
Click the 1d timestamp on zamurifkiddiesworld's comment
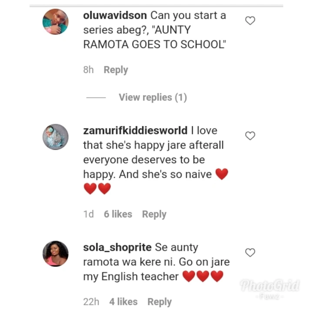(x=88, y=214)
